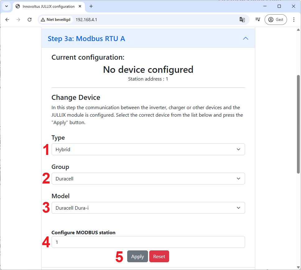The width and height of the screenshot is (301, 270).
Task: Collapse the Step 3a Modbus RTU A section
Action: [245, 39]
